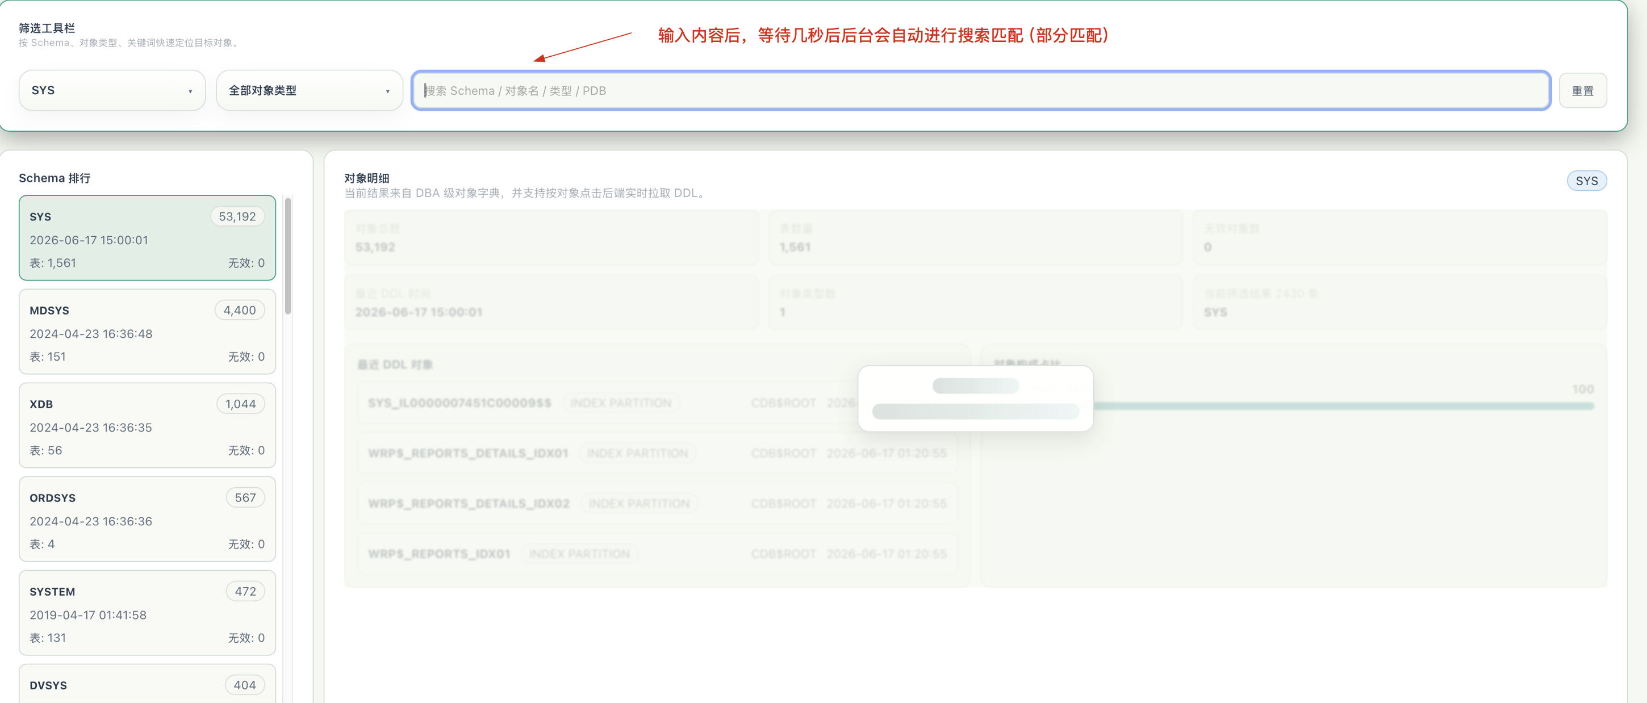Click the 567 count badge on ORDSYS
Image resolution: width=1647 pixels, height=703 pixels.
pos(245,498)
